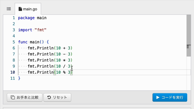Click the file icon on main.go tab
The image size is (194, 109).
(x=20, y=9)
